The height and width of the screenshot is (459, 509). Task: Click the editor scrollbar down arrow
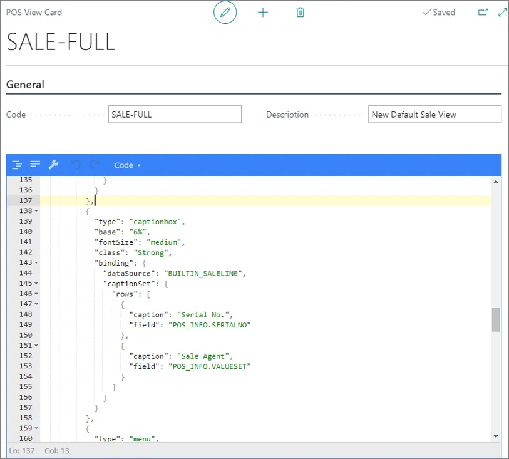pos(496,436)
